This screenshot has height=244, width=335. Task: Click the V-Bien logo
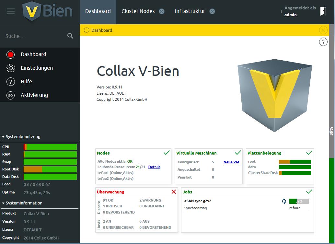48,11
